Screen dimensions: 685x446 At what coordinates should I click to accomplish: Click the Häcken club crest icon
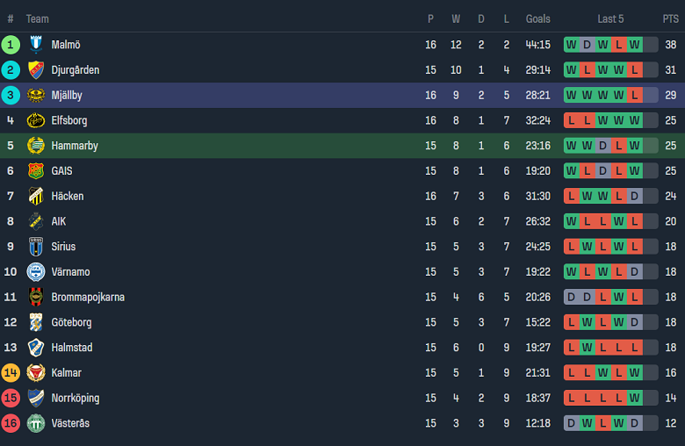tap(36, 197)
